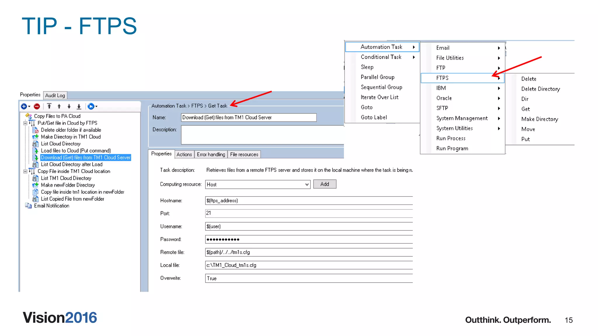Switch to the Error handling tab
The height and width of the screenshot is (336, 598).
[x=211, y=155]
